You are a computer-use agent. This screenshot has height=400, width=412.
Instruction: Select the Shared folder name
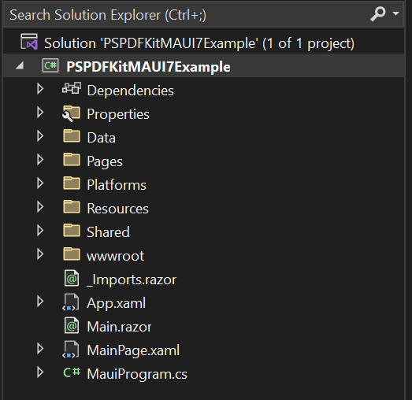[108, 232]
